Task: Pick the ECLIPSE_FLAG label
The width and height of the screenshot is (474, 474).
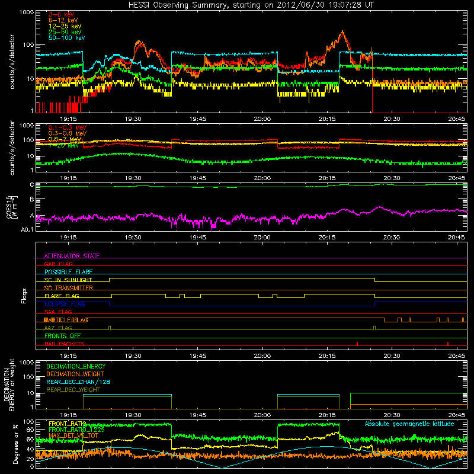Action: (x=65, y=304)
